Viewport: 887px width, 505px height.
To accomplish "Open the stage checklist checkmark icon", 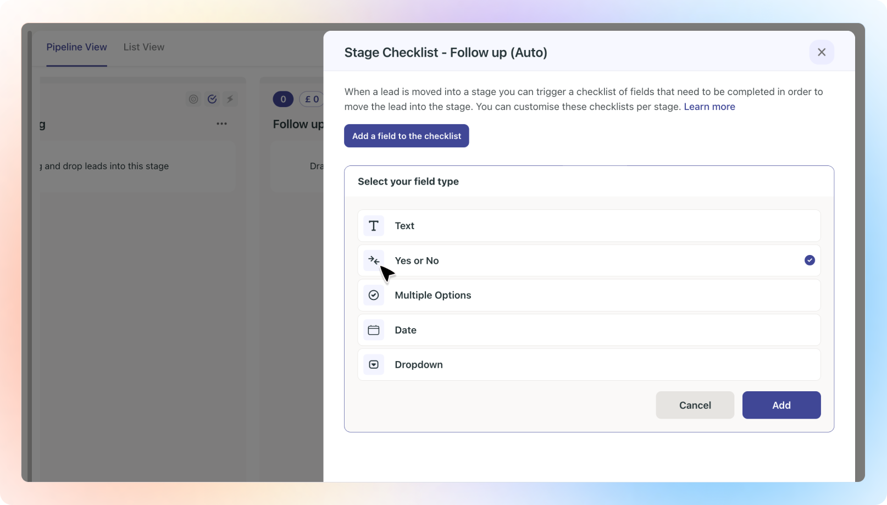I will point(212,99).
